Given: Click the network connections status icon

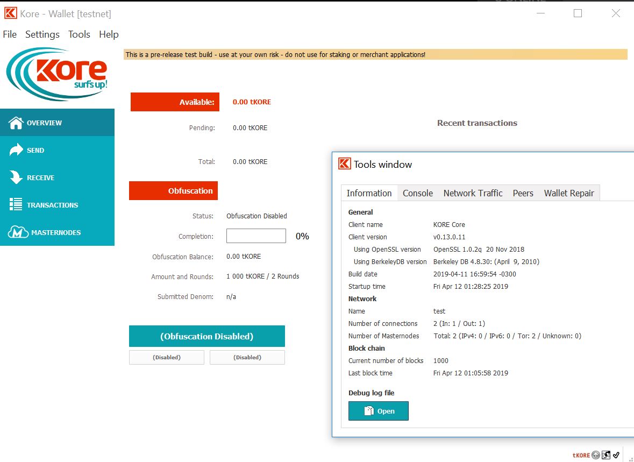Looking at the screenshot, I should (605, 455).
